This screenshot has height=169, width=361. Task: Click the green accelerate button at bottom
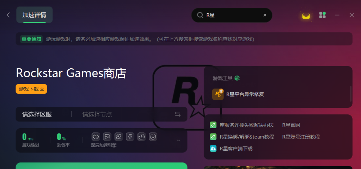[x=102, y=166]
